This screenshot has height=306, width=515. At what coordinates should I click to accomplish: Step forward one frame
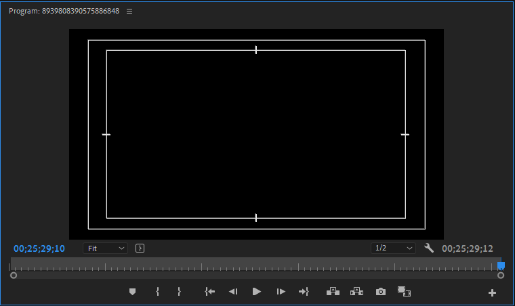click(x=281, y=292)
